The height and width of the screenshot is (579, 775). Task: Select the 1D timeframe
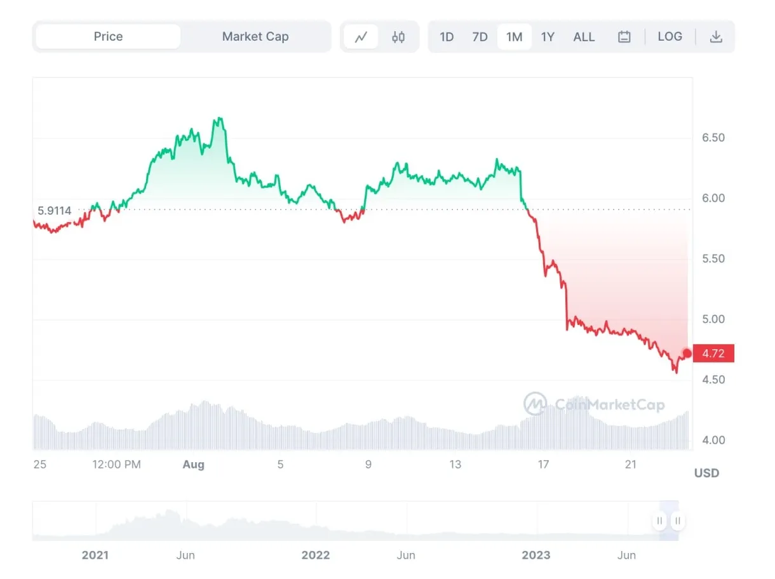pyautogui.click(x=447, y=36)
